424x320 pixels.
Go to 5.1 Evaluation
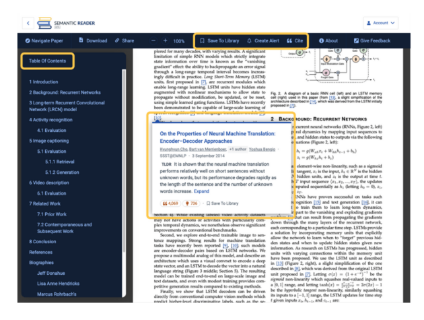click(x=52, y=152)
